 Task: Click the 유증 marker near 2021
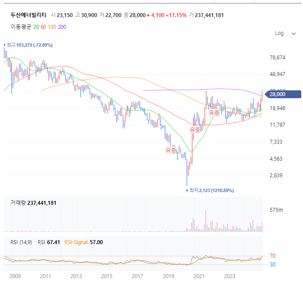coord(195,130)
